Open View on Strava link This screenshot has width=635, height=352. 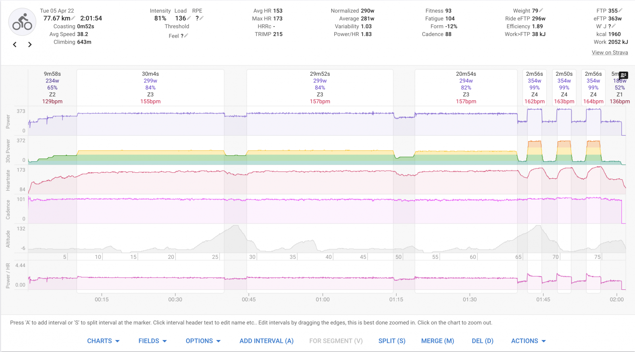[610, 52]
